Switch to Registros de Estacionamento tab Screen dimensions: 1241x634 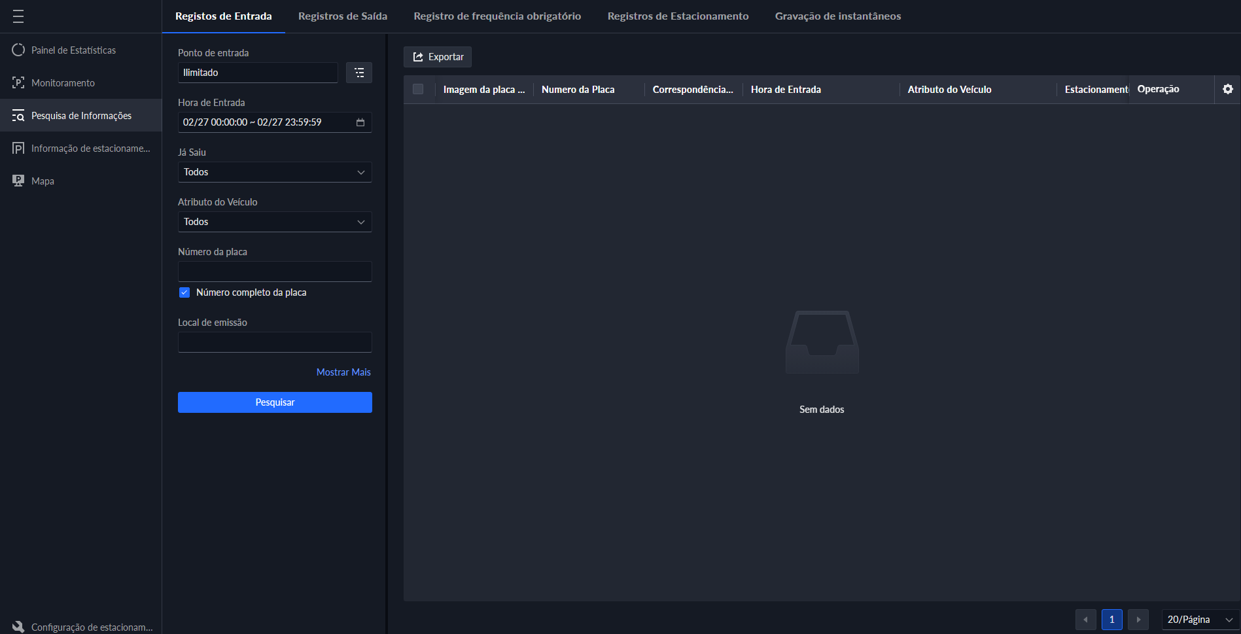pos(678,16)
